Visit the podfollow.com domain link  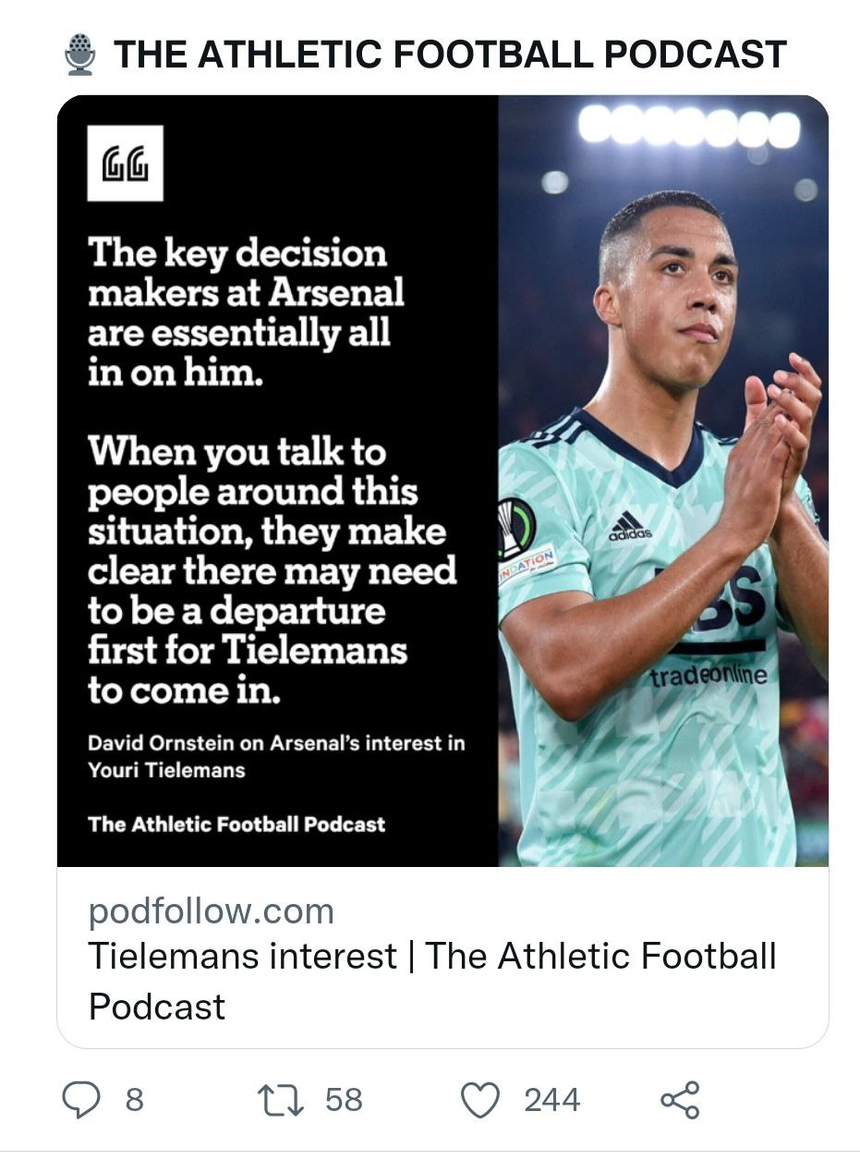click(x=211, y=911)
